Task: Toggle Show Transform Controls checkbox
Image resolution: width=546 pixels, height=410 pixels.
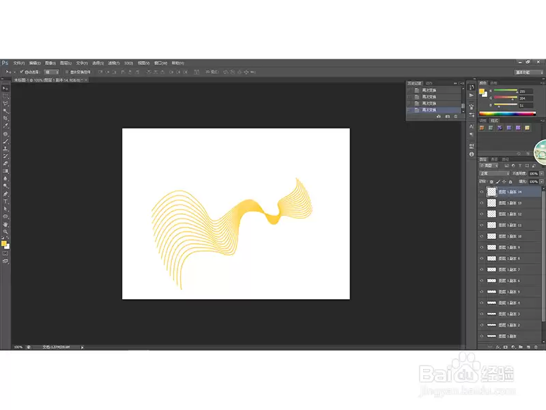Action: [x=67, y=72]
